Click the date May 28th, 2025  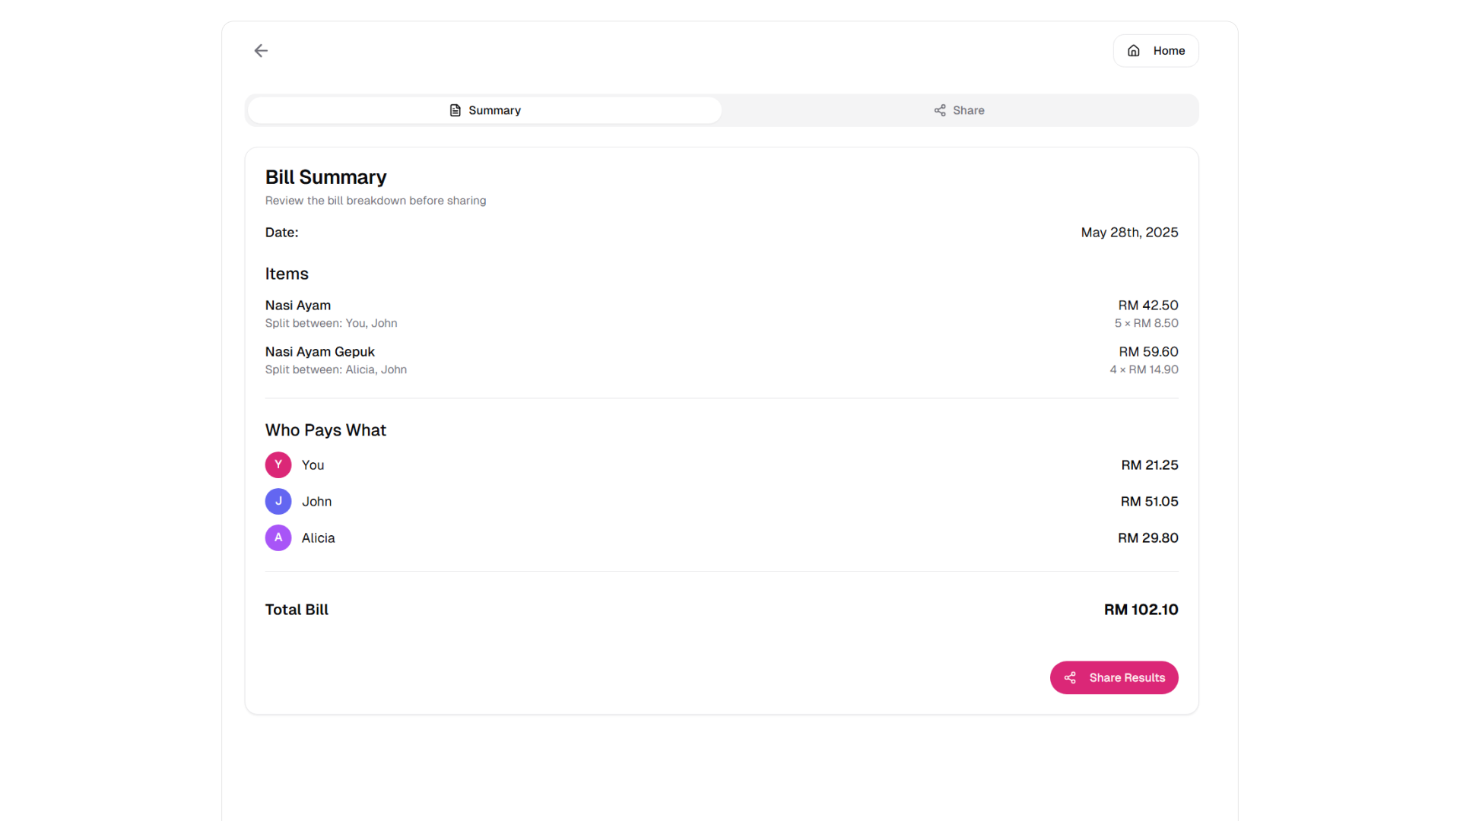1129,233
